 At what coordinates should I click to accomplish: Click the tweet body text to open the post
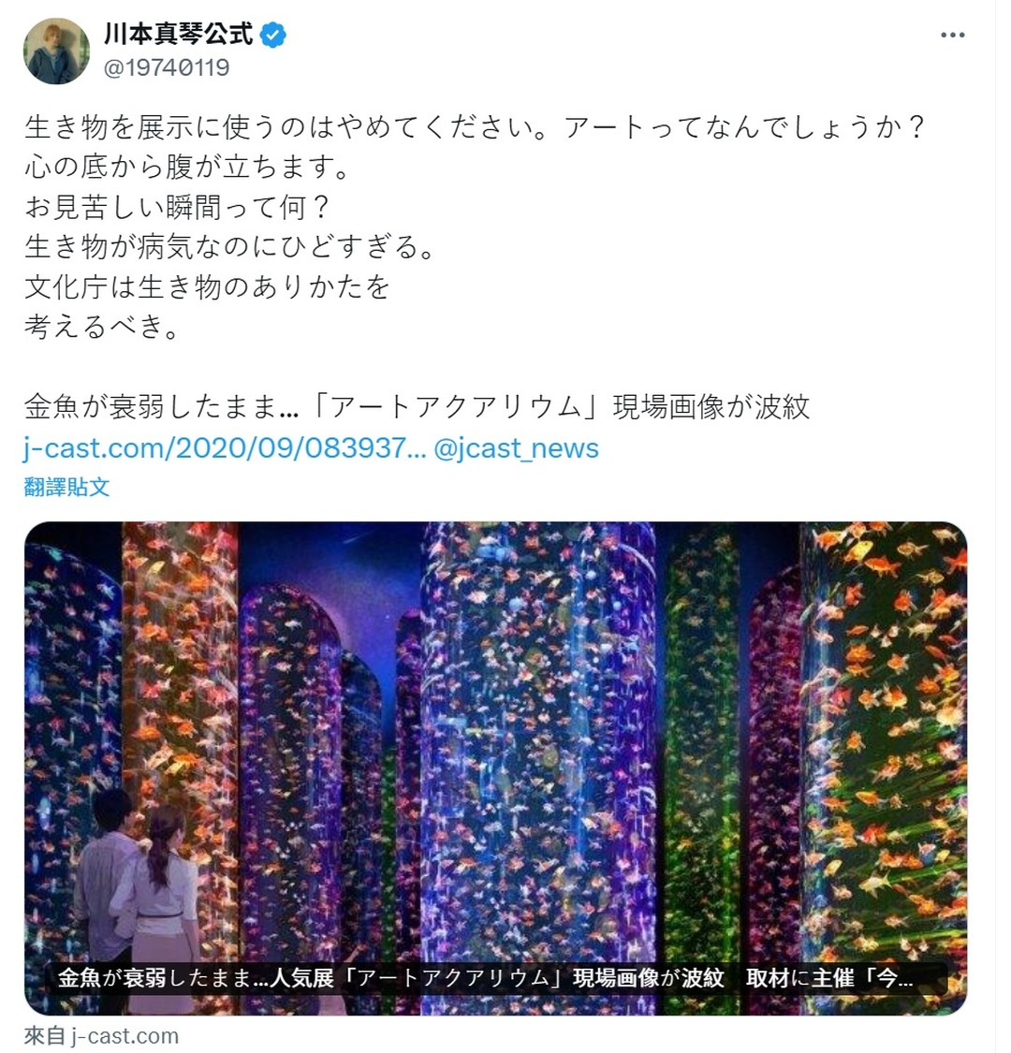tap(475, 227)
